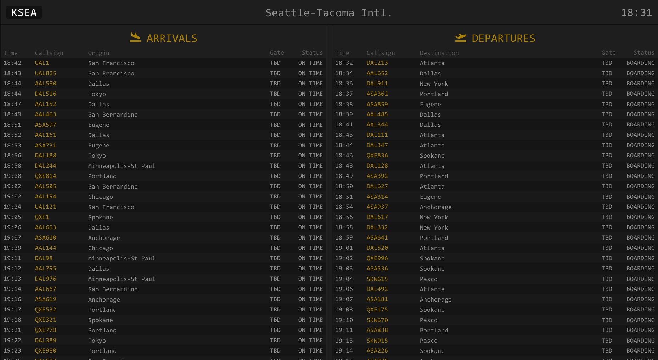This screenshot has height=360, width=658.
Task: Open arrival callsign DAL516 from Tokyo
Action: tap(45, 94)
